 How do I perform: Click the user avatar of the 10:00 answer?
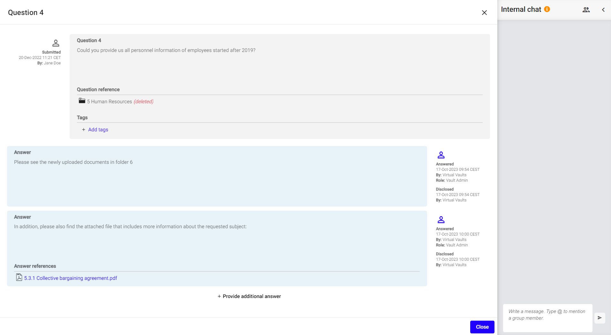(x=441, y=220)
